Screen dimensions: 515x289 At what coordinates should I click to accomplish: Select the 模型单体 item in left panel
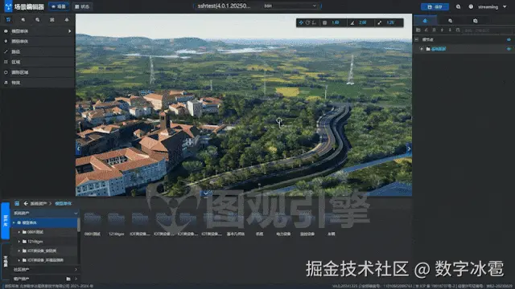coord(38,31)
